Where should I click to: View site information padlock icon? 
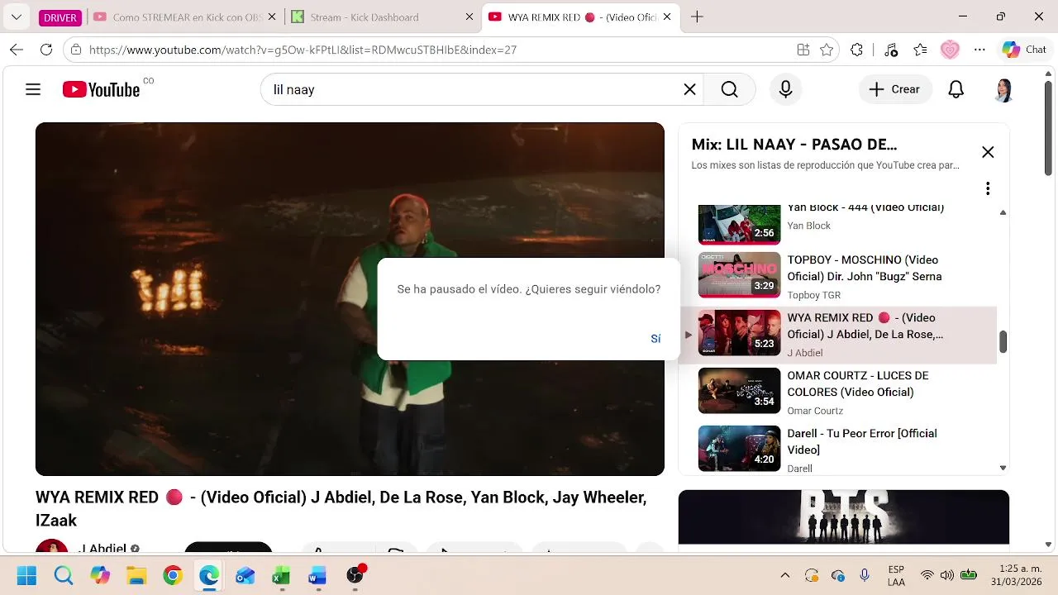tap(76, 50)
